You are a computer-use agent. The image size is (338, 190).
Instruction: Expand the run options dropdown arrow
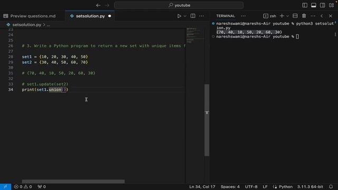(x=185, y=16)
